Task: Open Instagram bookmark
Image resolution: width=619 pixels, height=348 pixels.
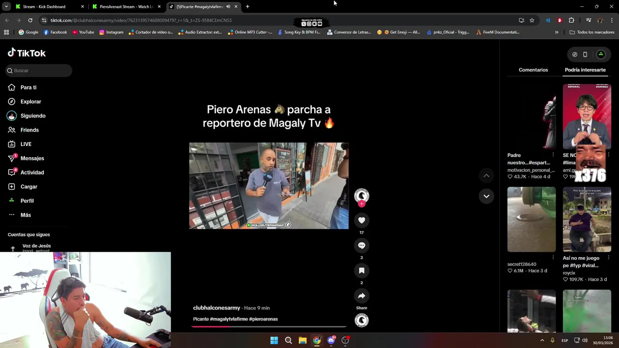Action: point(111,32)
